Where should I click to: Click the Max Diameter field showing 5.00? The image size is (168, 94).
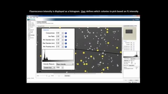pyautogui.click(x=59, y=43)
